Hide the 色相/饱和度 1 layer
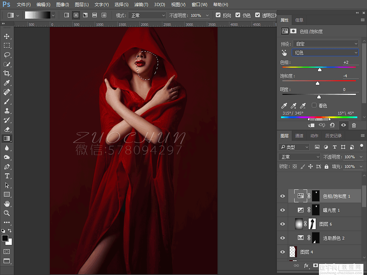Viewport: 367px width, 275px height. tap(282, 196)
